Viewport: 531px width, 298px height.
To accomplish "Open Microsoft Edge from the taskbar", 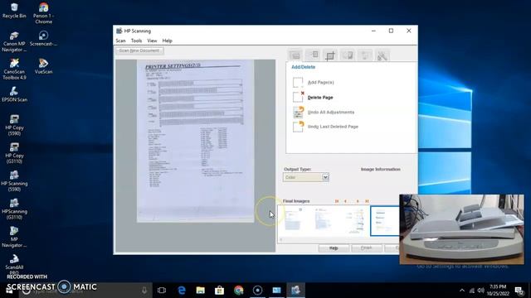I will click(182, 291).
